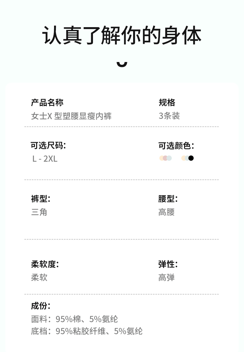Screen dimensions: 244x352
Task: Click the 可选颜色 label
Action: coord(176,145)
